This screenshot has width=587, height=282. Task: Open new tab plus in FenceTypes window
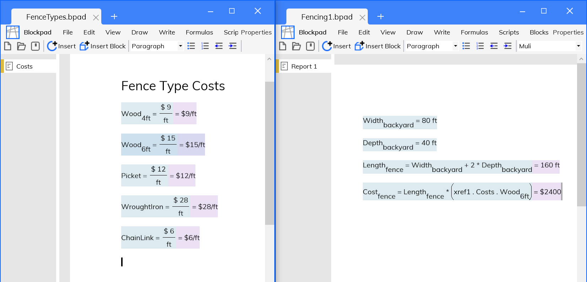[x=114, y=16]
